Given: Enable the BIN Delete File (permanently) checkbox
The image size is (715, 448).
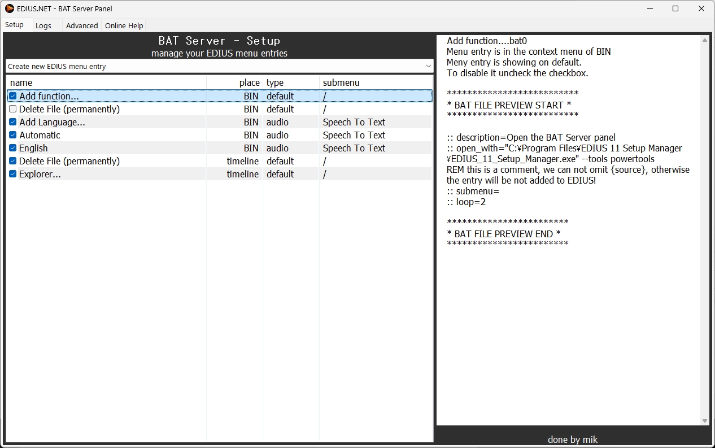Looking at the screenshot, I should click(13, 109).
